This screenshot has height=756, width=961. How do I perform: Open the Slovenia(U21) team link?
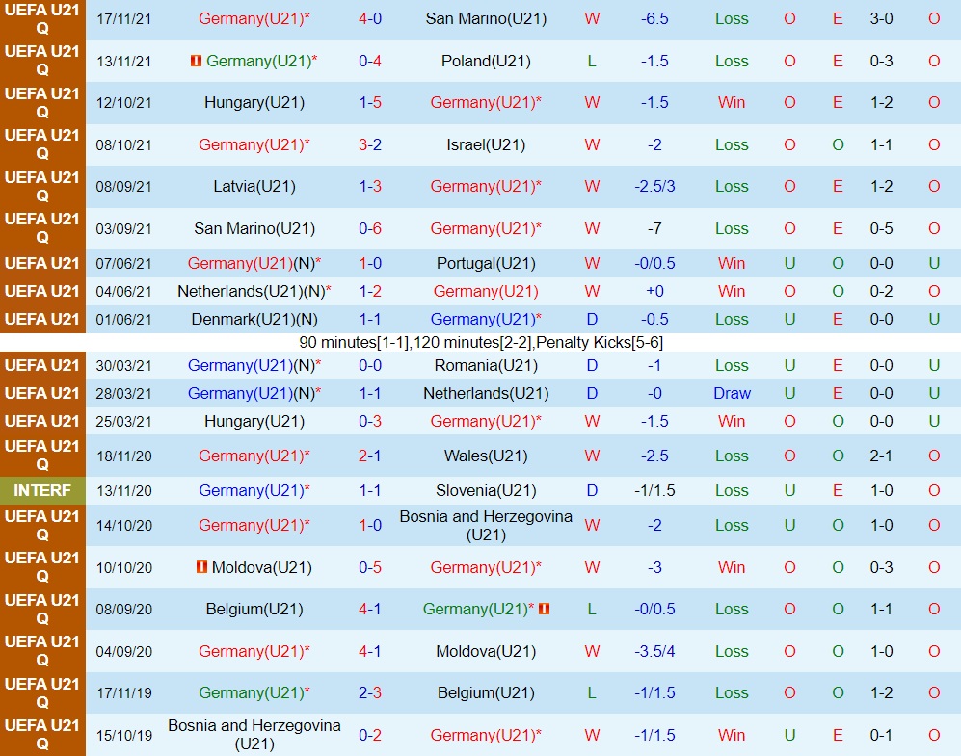pyautogui.click(x=486, y=490)
